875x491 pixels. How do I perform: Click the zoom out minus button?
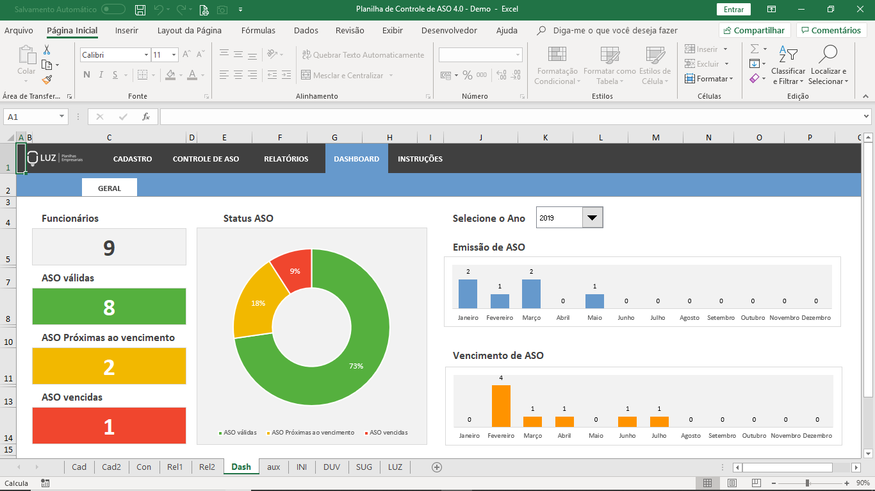pyautogui.click(x=775, y=483)
